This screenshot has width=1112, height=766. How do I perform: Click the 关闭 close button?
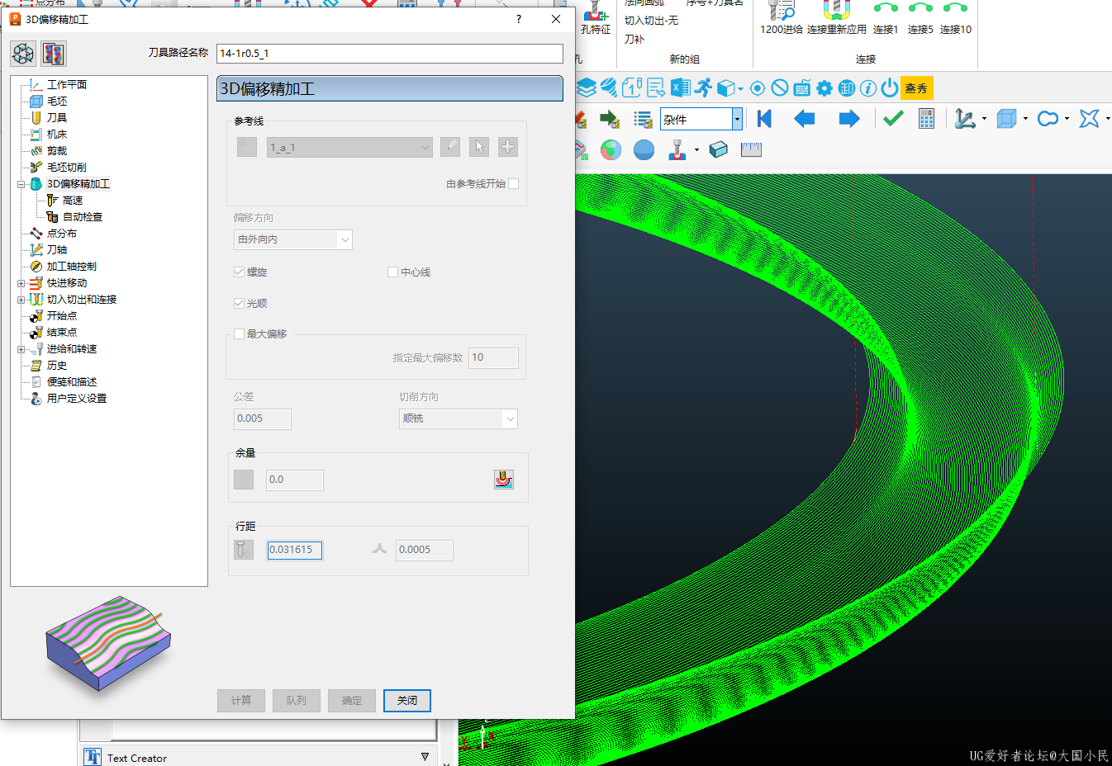click(x=407, y=701)
